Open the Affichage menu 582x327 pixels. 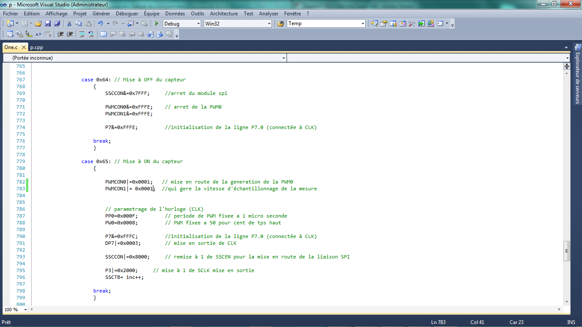coord(57,14)
